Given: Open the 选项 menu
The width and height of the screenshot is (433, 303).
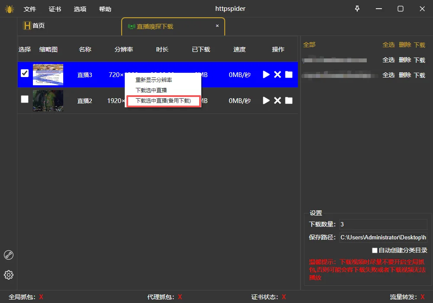Looking at the screenshot, I should (80, 9).
